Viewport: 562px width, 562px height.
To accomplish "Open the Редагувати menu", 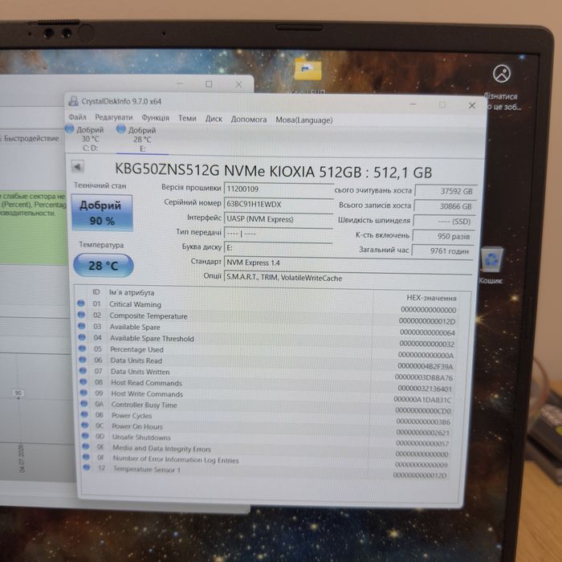I will tap(114, 117).
